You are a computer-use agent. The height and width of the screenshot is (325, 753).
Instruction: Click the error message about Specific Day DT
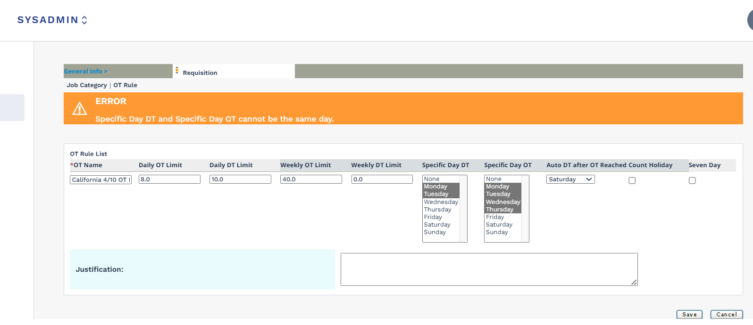pyautogui.click(x=215, y=119)
